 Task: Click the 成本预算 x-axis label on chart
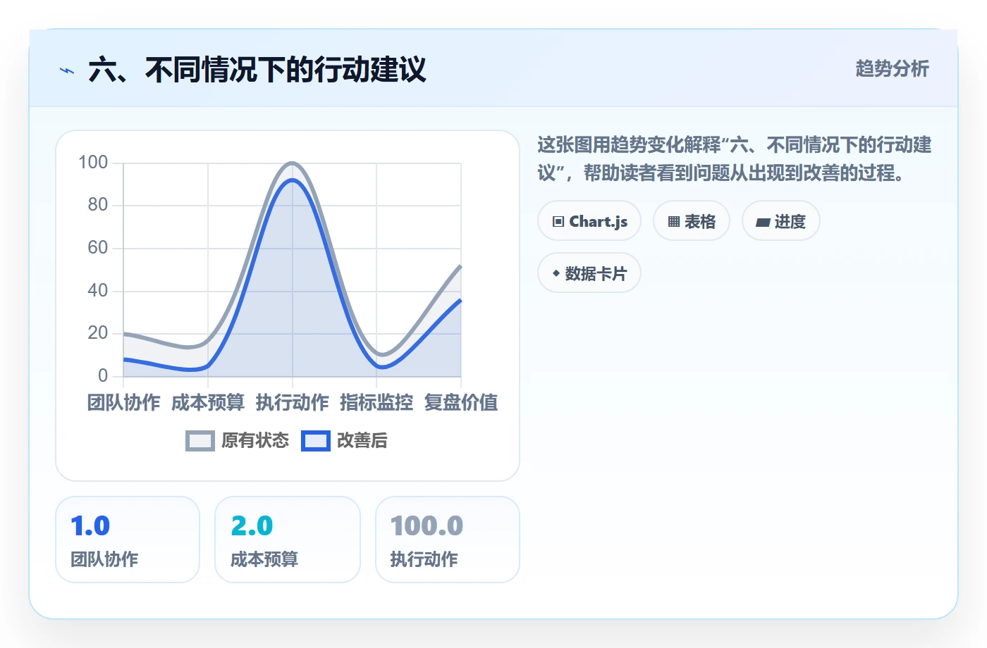tap(208, 403)
